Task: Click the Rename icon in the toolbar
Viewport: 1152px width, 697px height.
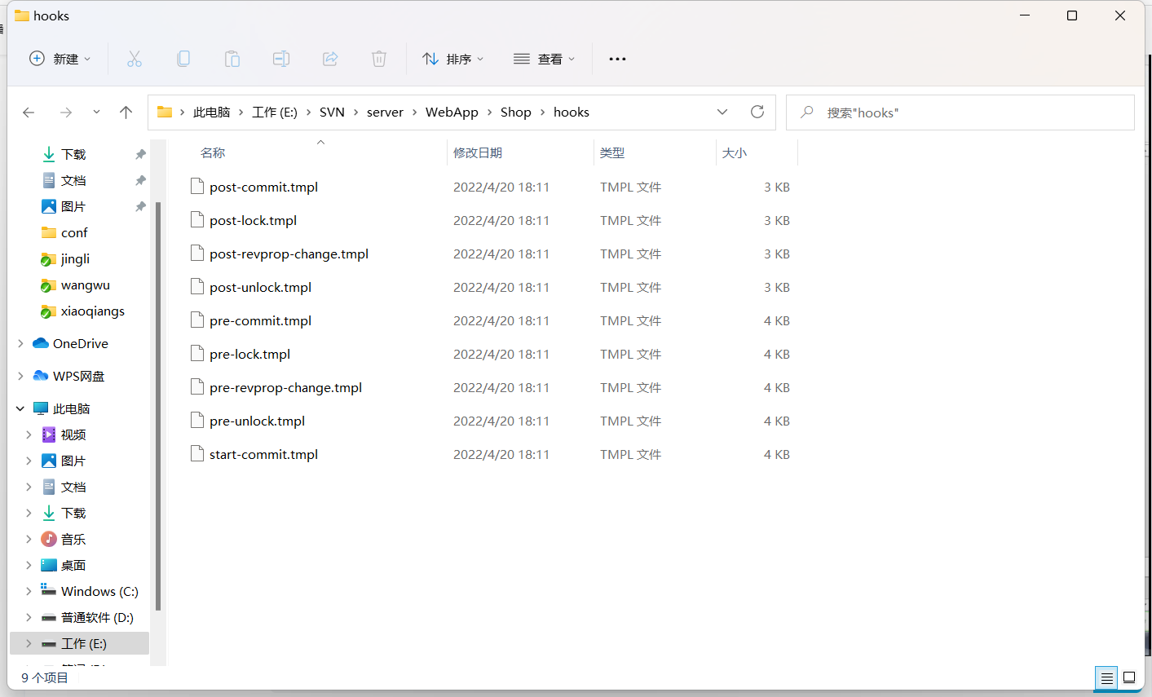Action: (281, 59)
